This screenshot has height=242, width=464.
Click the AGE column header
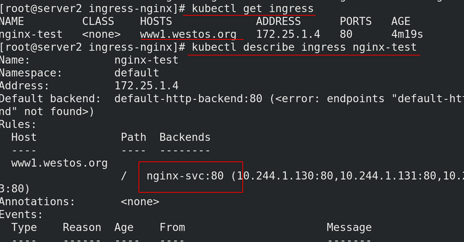(401, 22)
